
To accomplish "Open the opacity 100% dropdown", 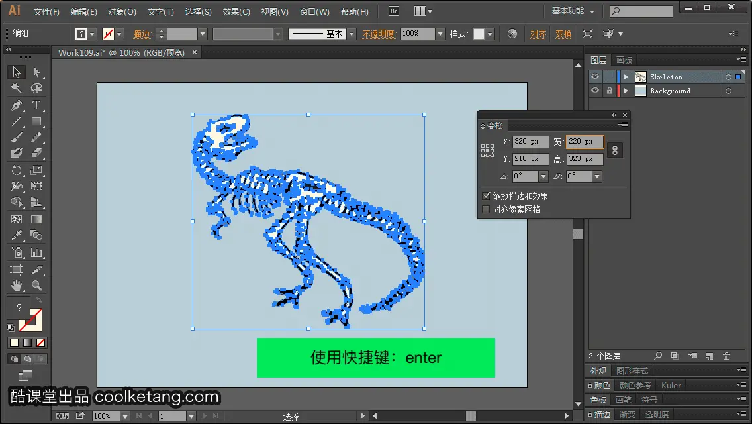I will pyautogui.click(x=440, y=34).
